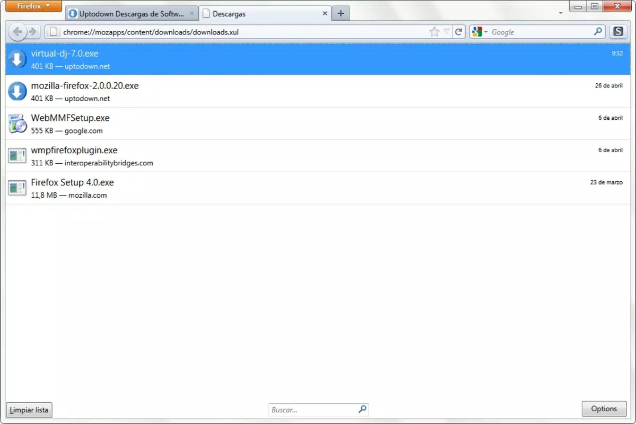Click the Options button

click(x=604, y=409)
